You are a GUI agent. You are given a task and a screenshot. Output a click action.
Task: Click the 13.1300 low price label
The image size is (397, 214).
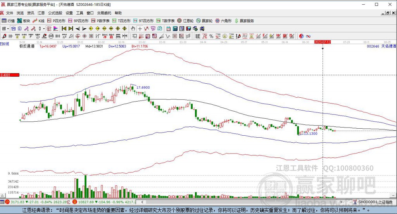[311, 133]
